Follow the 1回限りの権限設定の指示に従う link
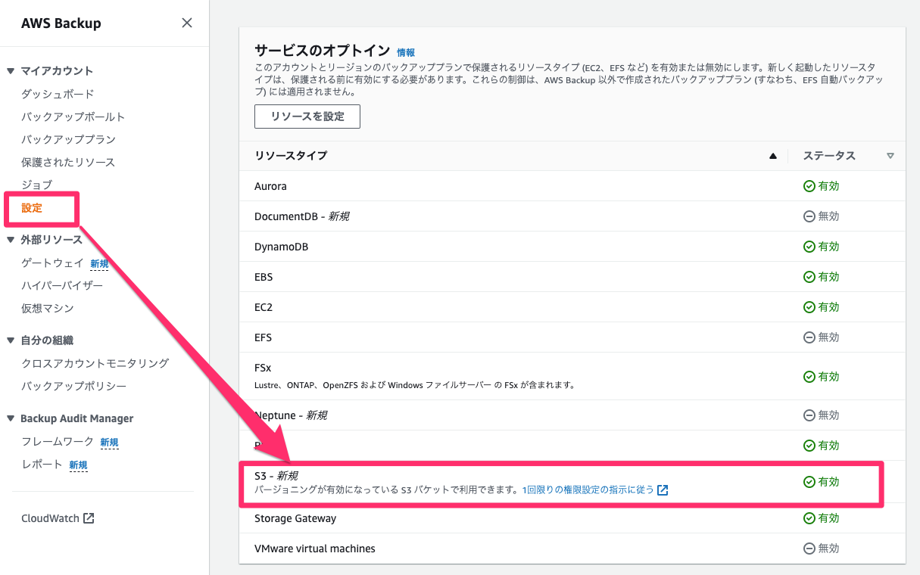 click(x=597, y=490)
